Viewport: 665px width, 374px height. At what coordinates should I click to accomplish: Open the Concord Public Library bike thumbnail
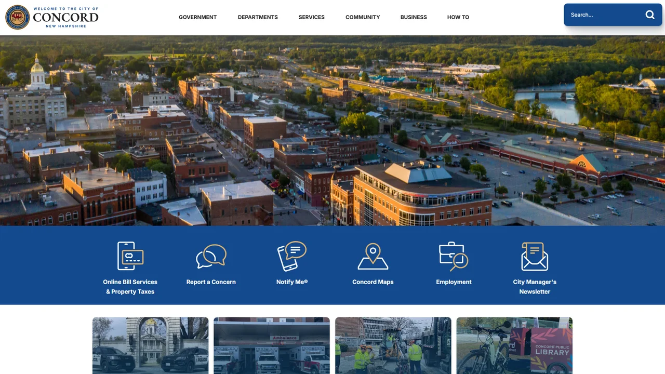[514, 346]
